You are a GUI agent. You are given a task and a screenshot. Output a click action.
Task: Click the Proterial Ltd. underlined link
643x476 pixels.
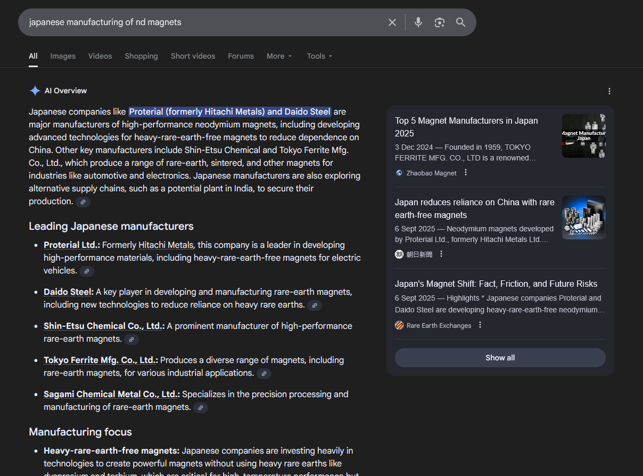tap(71, 245)
